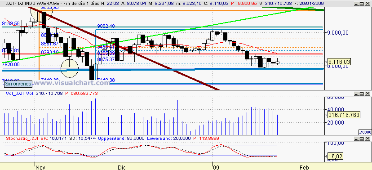This screenshot has height=170, width=372.
Task: Click the Sin órdenes button
Action: (x=18, y=84)
